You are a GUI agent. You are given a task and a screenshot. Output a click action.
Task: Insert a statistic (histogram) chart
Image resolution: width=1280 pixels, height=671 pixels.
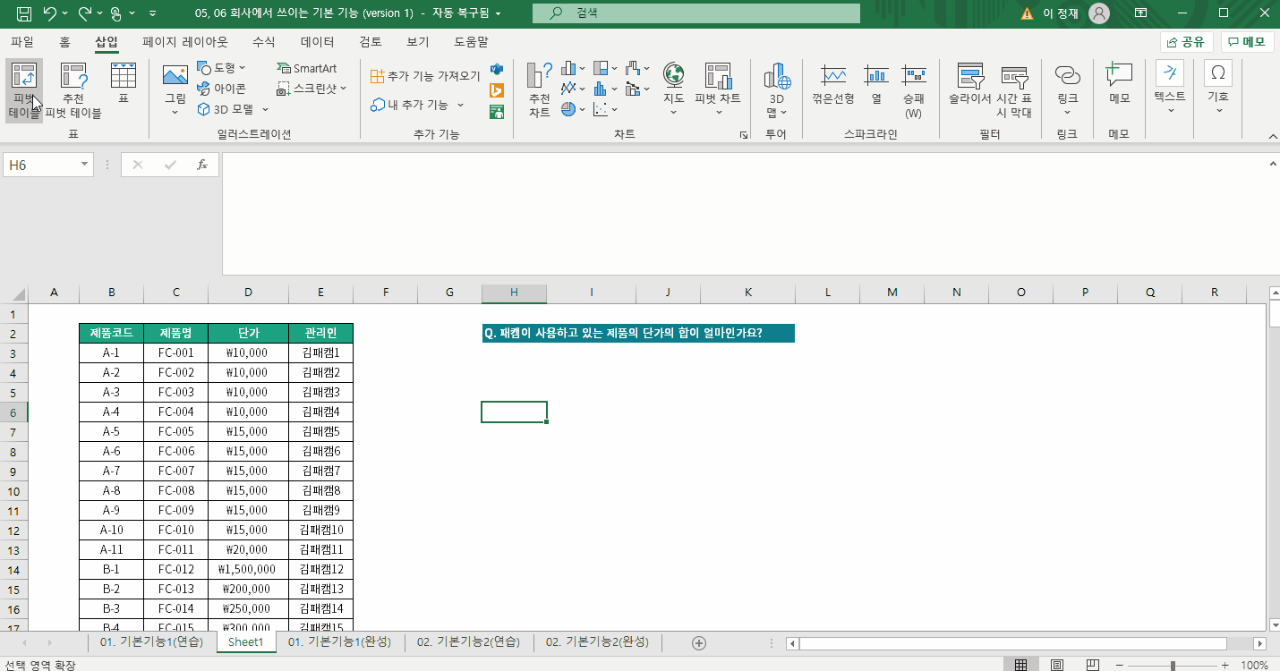coord(605,89)
